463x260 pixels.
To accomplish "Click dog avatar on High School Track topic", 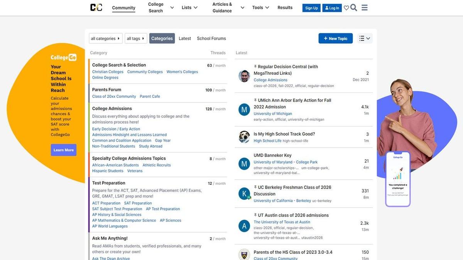I will [244, 137].
